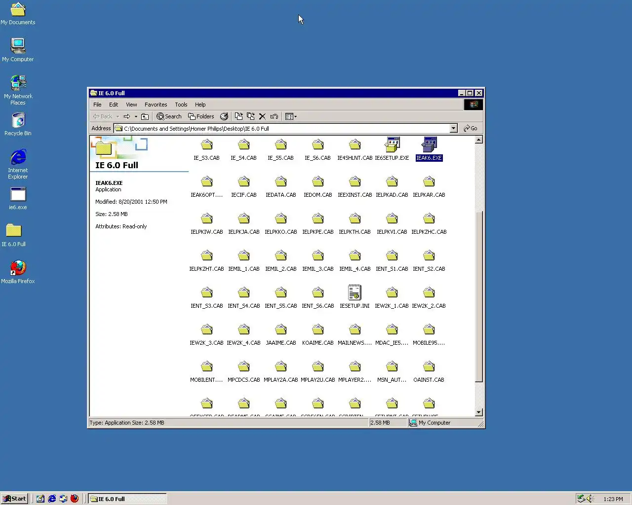Open the Edit menu
This screenshot has height=505, width=632.
tap(114, 105)
